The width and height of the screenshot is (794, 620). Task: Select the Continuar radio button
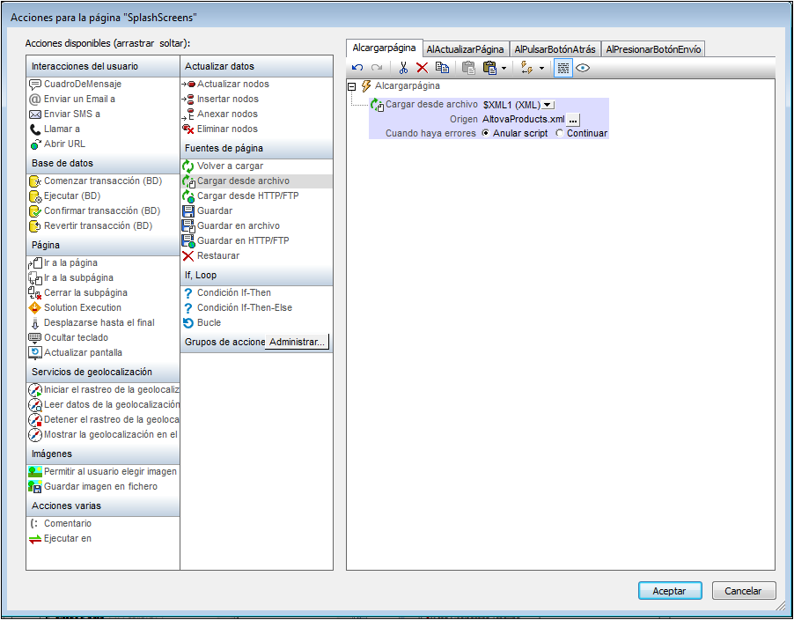click(x=560, y=133)
